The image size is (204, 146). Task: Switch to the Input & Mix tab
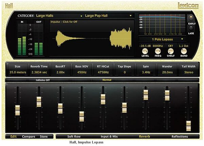click(109, 136)
